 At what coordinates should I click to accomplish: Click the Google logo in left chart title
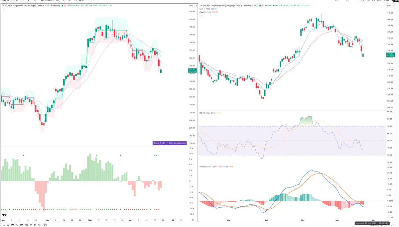click(x=3, y=6)
